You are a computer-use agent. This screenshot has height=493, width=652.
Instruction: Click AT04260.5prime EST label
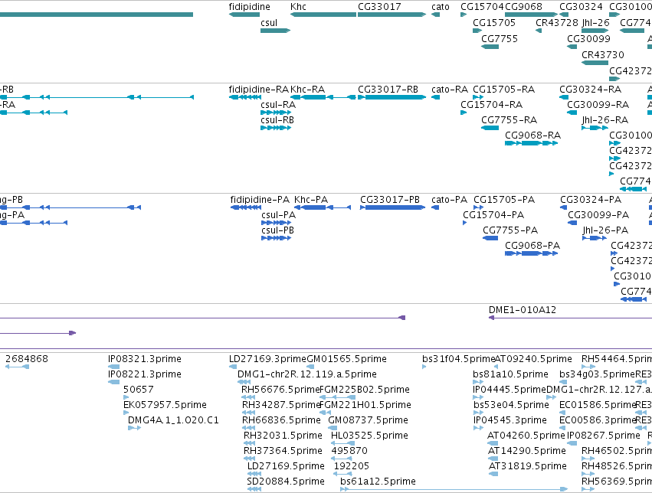point(526,436)
